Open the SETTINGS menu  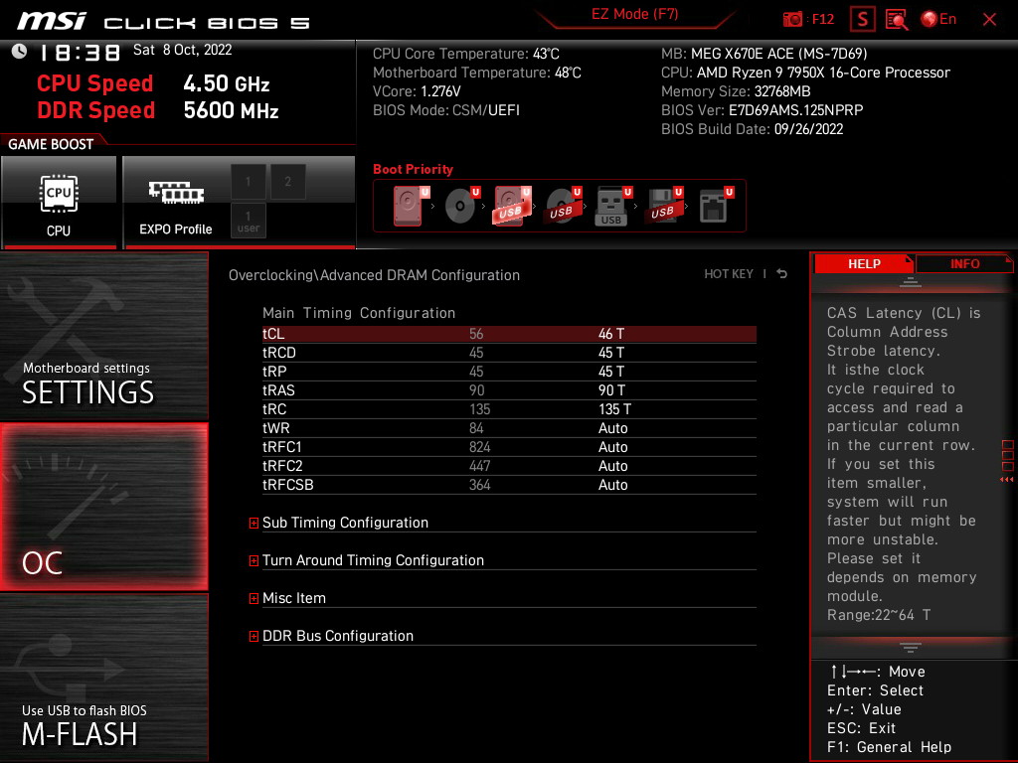coord(103,336)
